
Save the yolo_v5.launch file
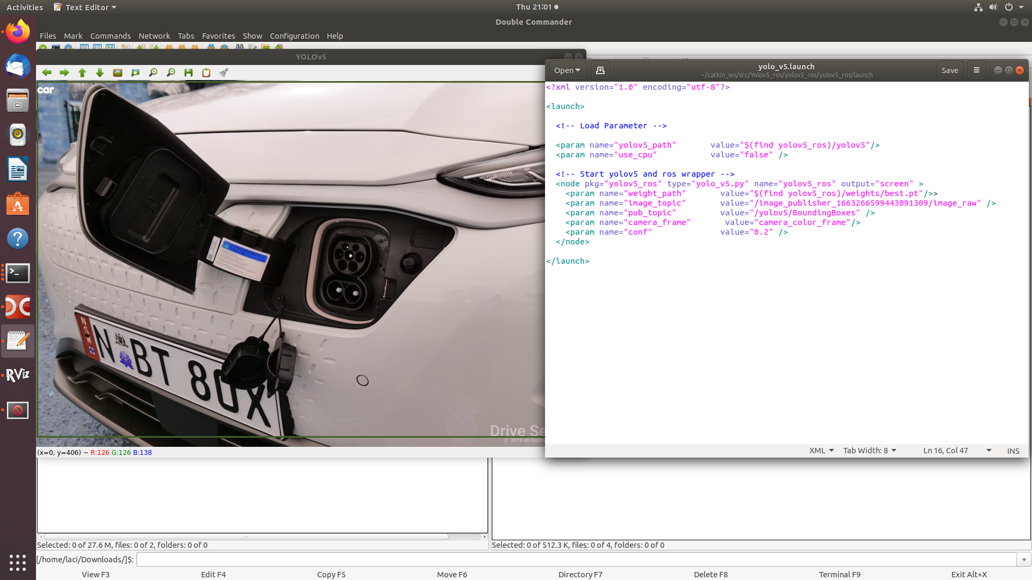(949, 70)
